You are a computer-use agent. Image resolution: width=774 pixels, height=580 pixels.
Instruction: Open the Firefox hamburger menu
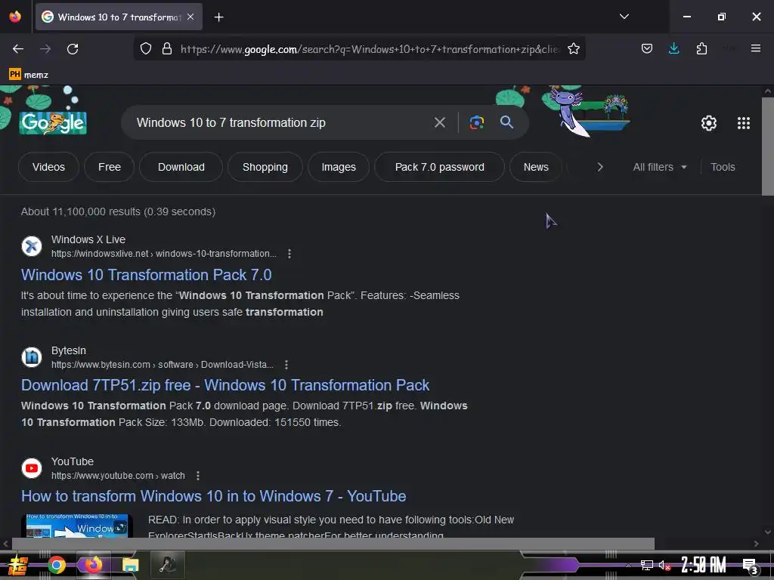[755, 48]
